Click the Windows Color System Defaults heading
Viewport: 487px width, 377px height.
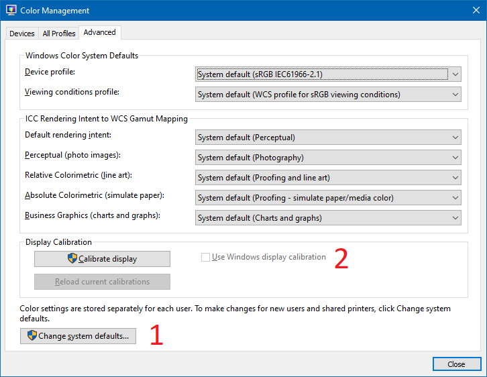click(82, 56)
